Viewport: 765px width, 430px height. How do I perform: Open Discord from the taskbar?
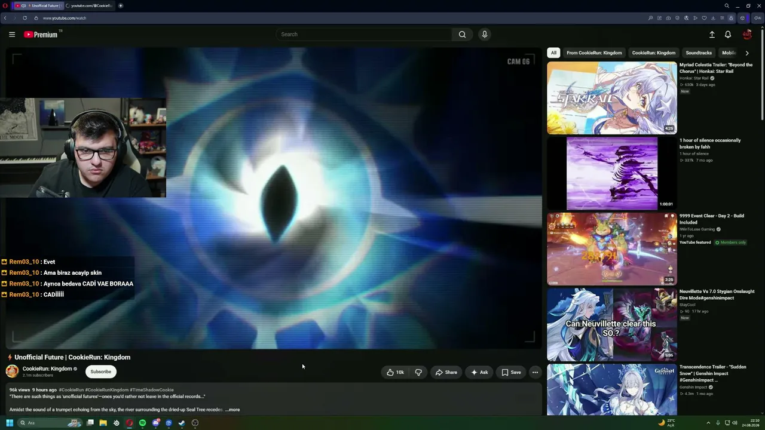coord(155,423)
